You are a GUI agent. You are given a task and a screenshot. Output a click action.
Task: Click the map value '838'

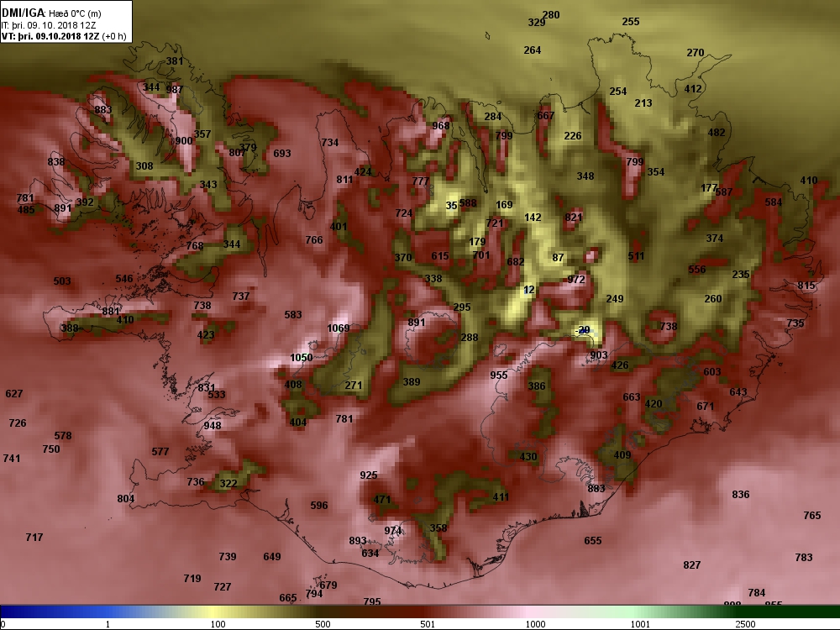(x=56, y=162)
